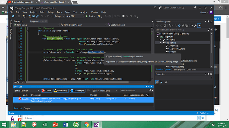Open the CaptureScreen() member dropdown

[130, 25]
